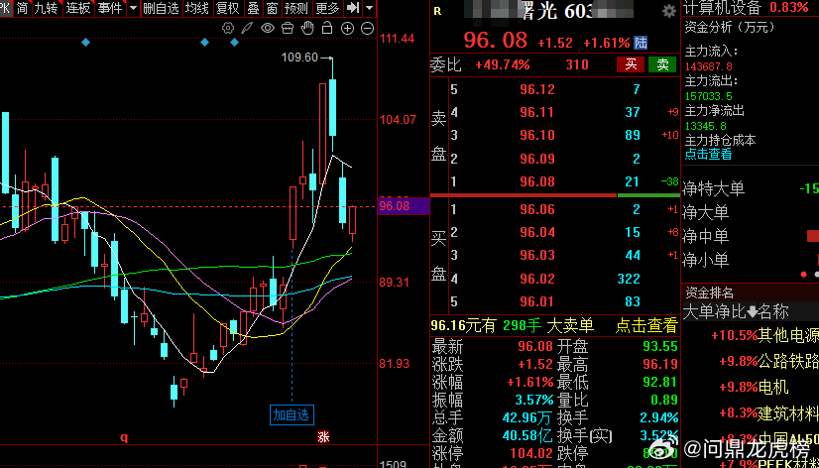Click the arrow-to-bar collapse icon in toolbar
The image size is (819, 468).
click(x=353, y=8)
